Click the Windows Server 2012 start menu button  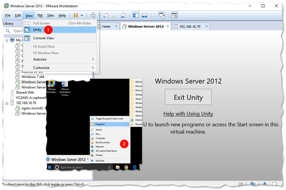[68, 159]
